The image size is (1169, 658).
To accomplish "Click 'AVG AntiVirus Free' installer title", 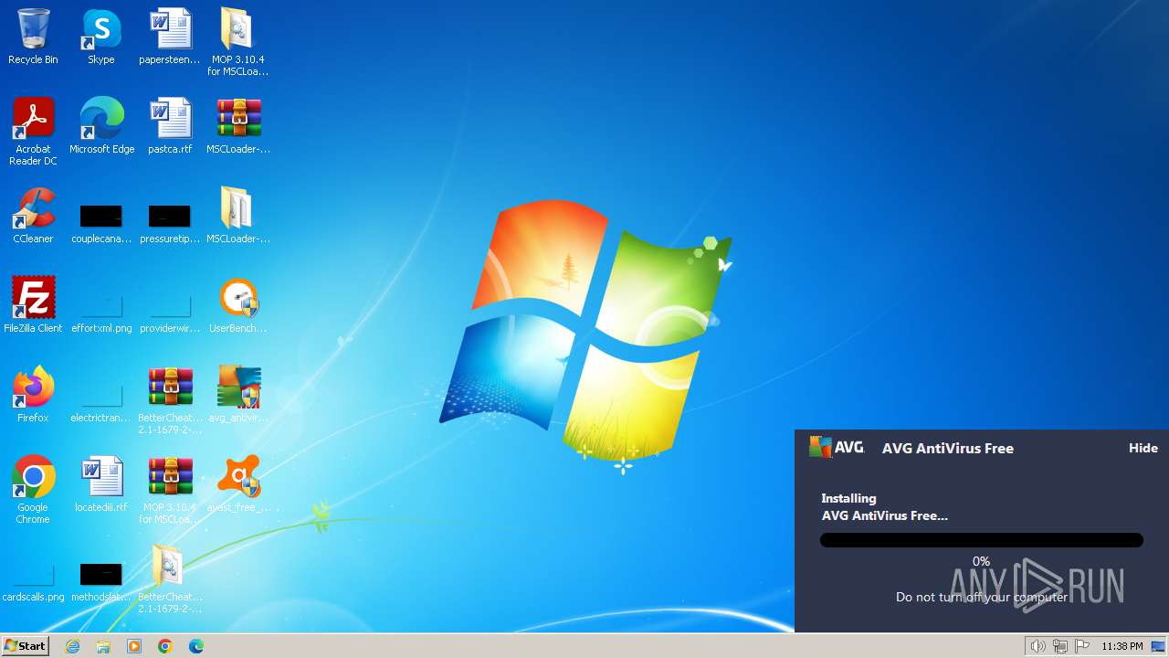I will [x=948, y=448].
